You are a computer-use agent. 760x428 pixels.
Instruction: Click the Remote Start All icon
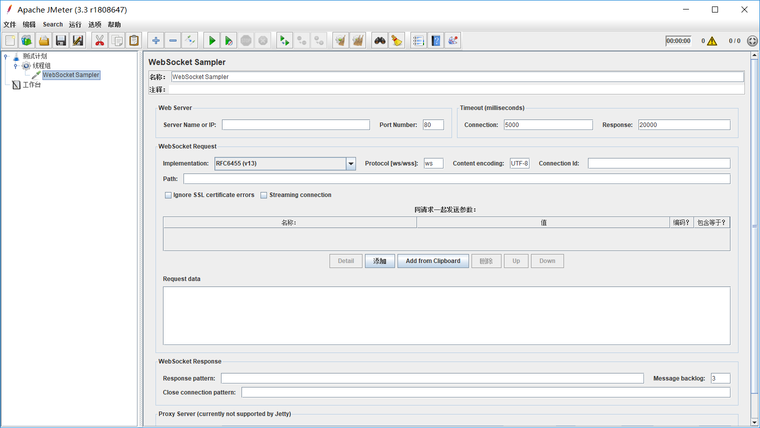[285, 40]
